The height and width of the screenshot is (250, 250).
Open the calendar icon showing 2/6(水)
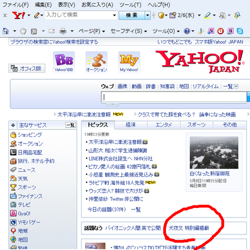click(172, 15)
